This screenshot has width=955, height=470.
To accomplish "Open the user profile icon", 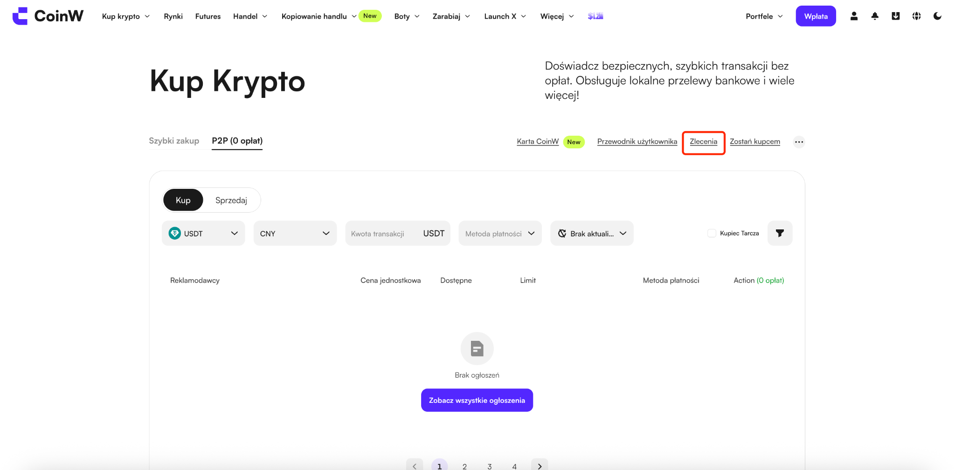I will (854, 16).
